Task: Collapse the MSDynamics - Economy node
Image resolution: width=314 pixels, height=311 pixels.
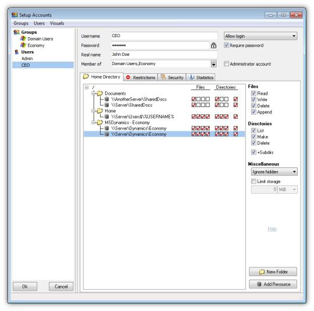Action: coord(93,122)
